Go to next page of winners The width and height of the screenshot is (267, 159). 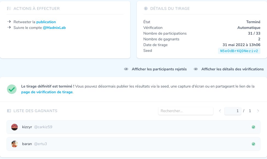[258, 111]
